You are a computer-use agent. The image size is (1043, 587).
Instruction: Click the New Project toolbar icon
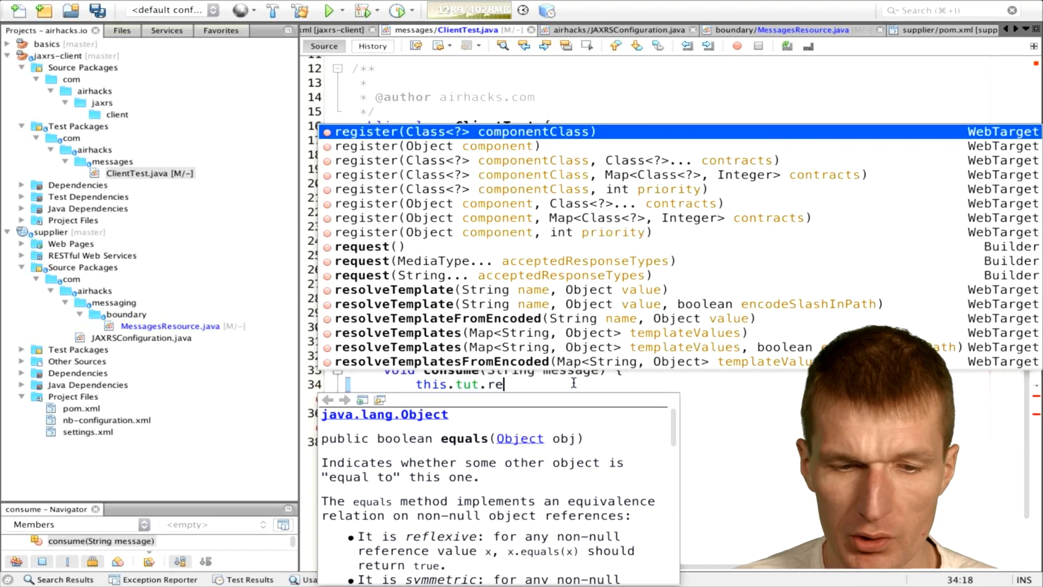[43, 10]
